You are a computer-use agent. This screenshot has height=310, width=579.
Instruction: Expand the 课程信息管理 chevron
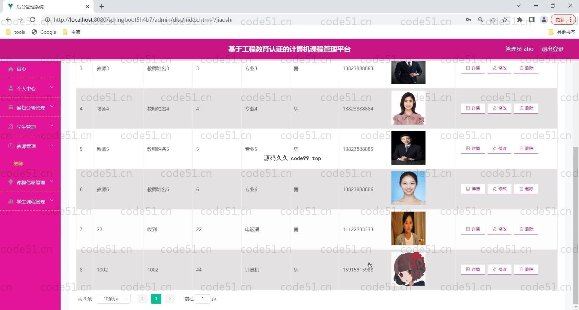point(52,181)
